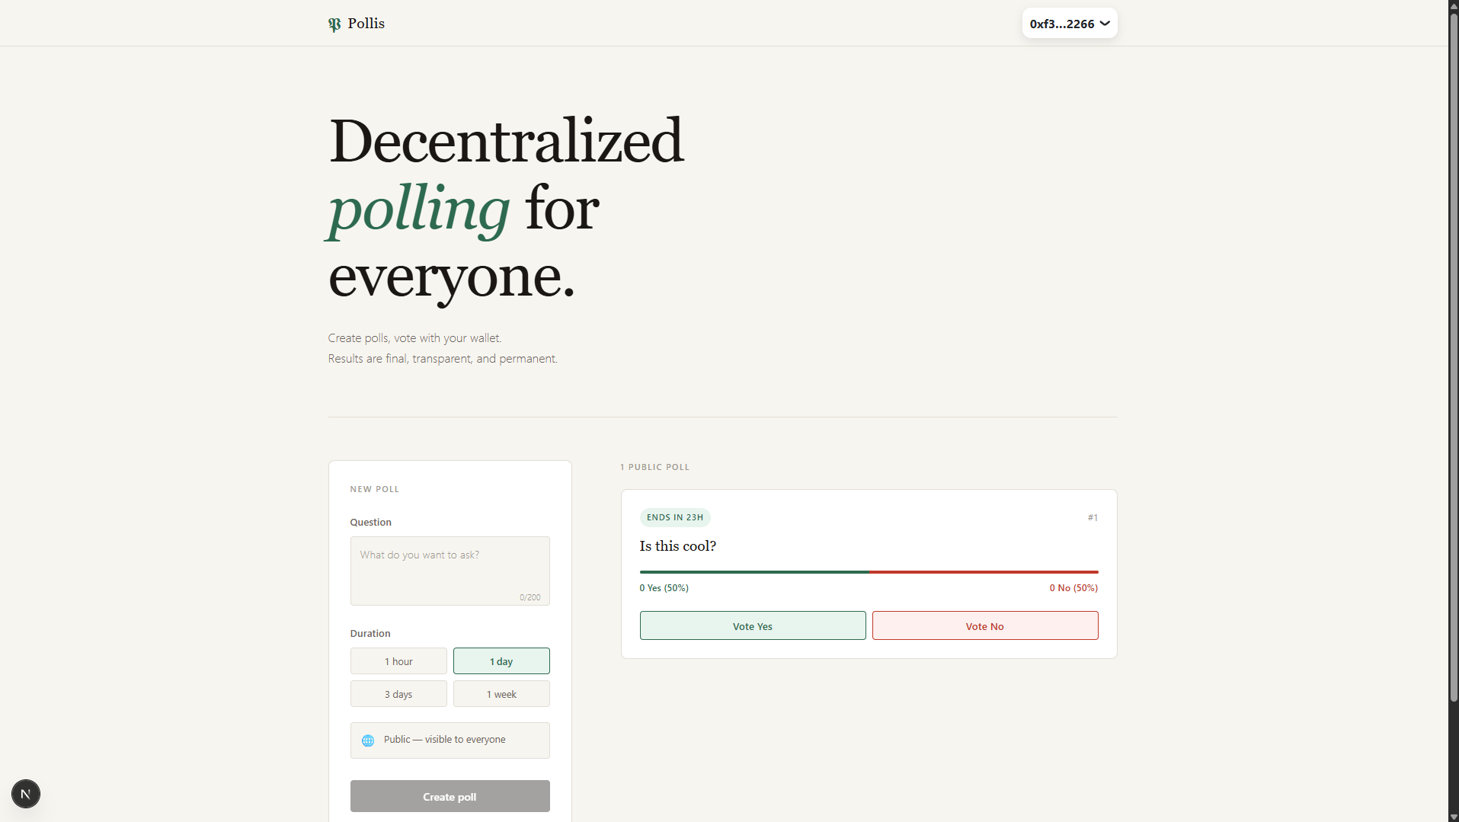This screenshot has width=1459, height=822.
Task: Vote Yes on "Is this cool?"
Action: 752,626
